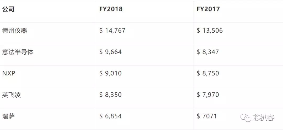Select the $ 6,854 revenue value
Image resolution: width=283 pixels, height=130 pixels.
(111, 116)
